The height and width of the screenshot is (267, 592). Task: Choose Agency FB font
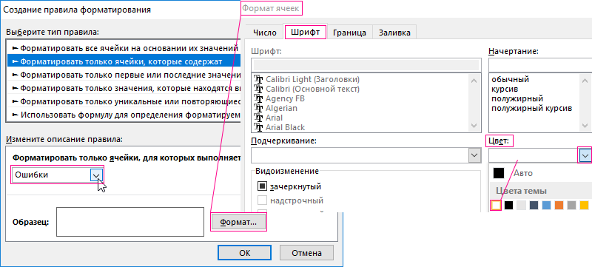[x=285, y=98]
